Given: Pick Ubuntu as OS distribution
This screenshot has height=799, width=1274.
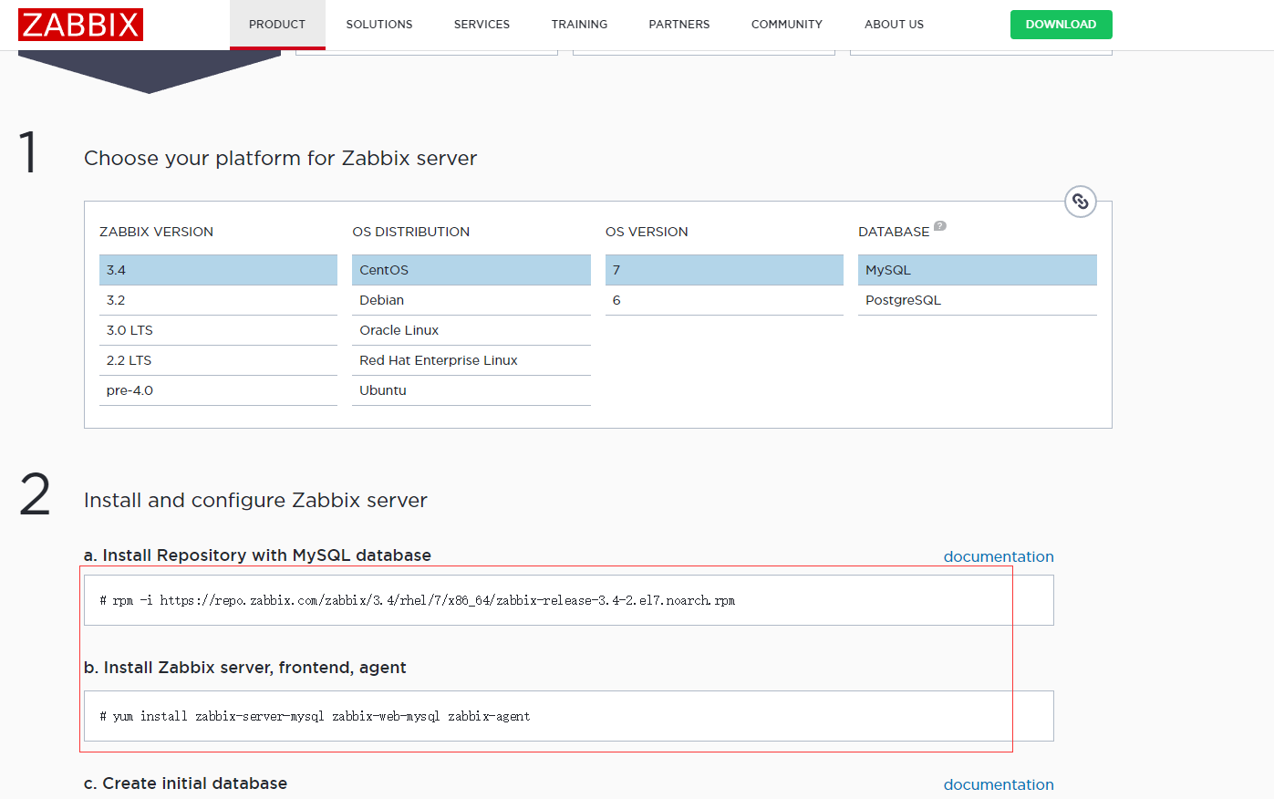Looking at the screenshot, I should (x=471, y=390).
